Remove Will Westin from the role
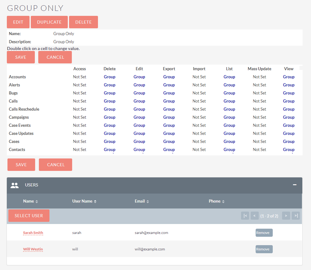 pyautogui.click(x=264, y=249)
